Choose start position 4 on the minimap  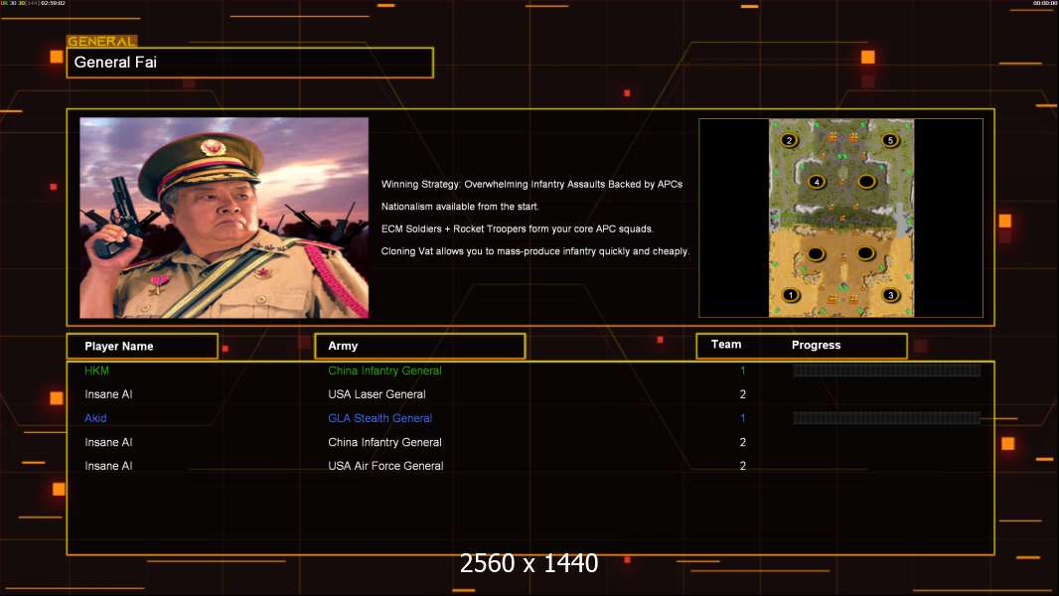tap(818, 182)
